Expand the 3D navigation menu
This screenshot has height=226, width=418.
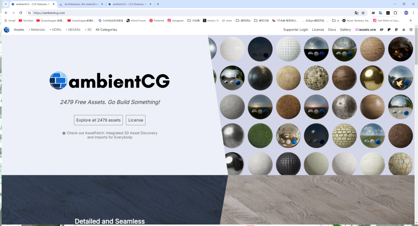pos(88,29)
